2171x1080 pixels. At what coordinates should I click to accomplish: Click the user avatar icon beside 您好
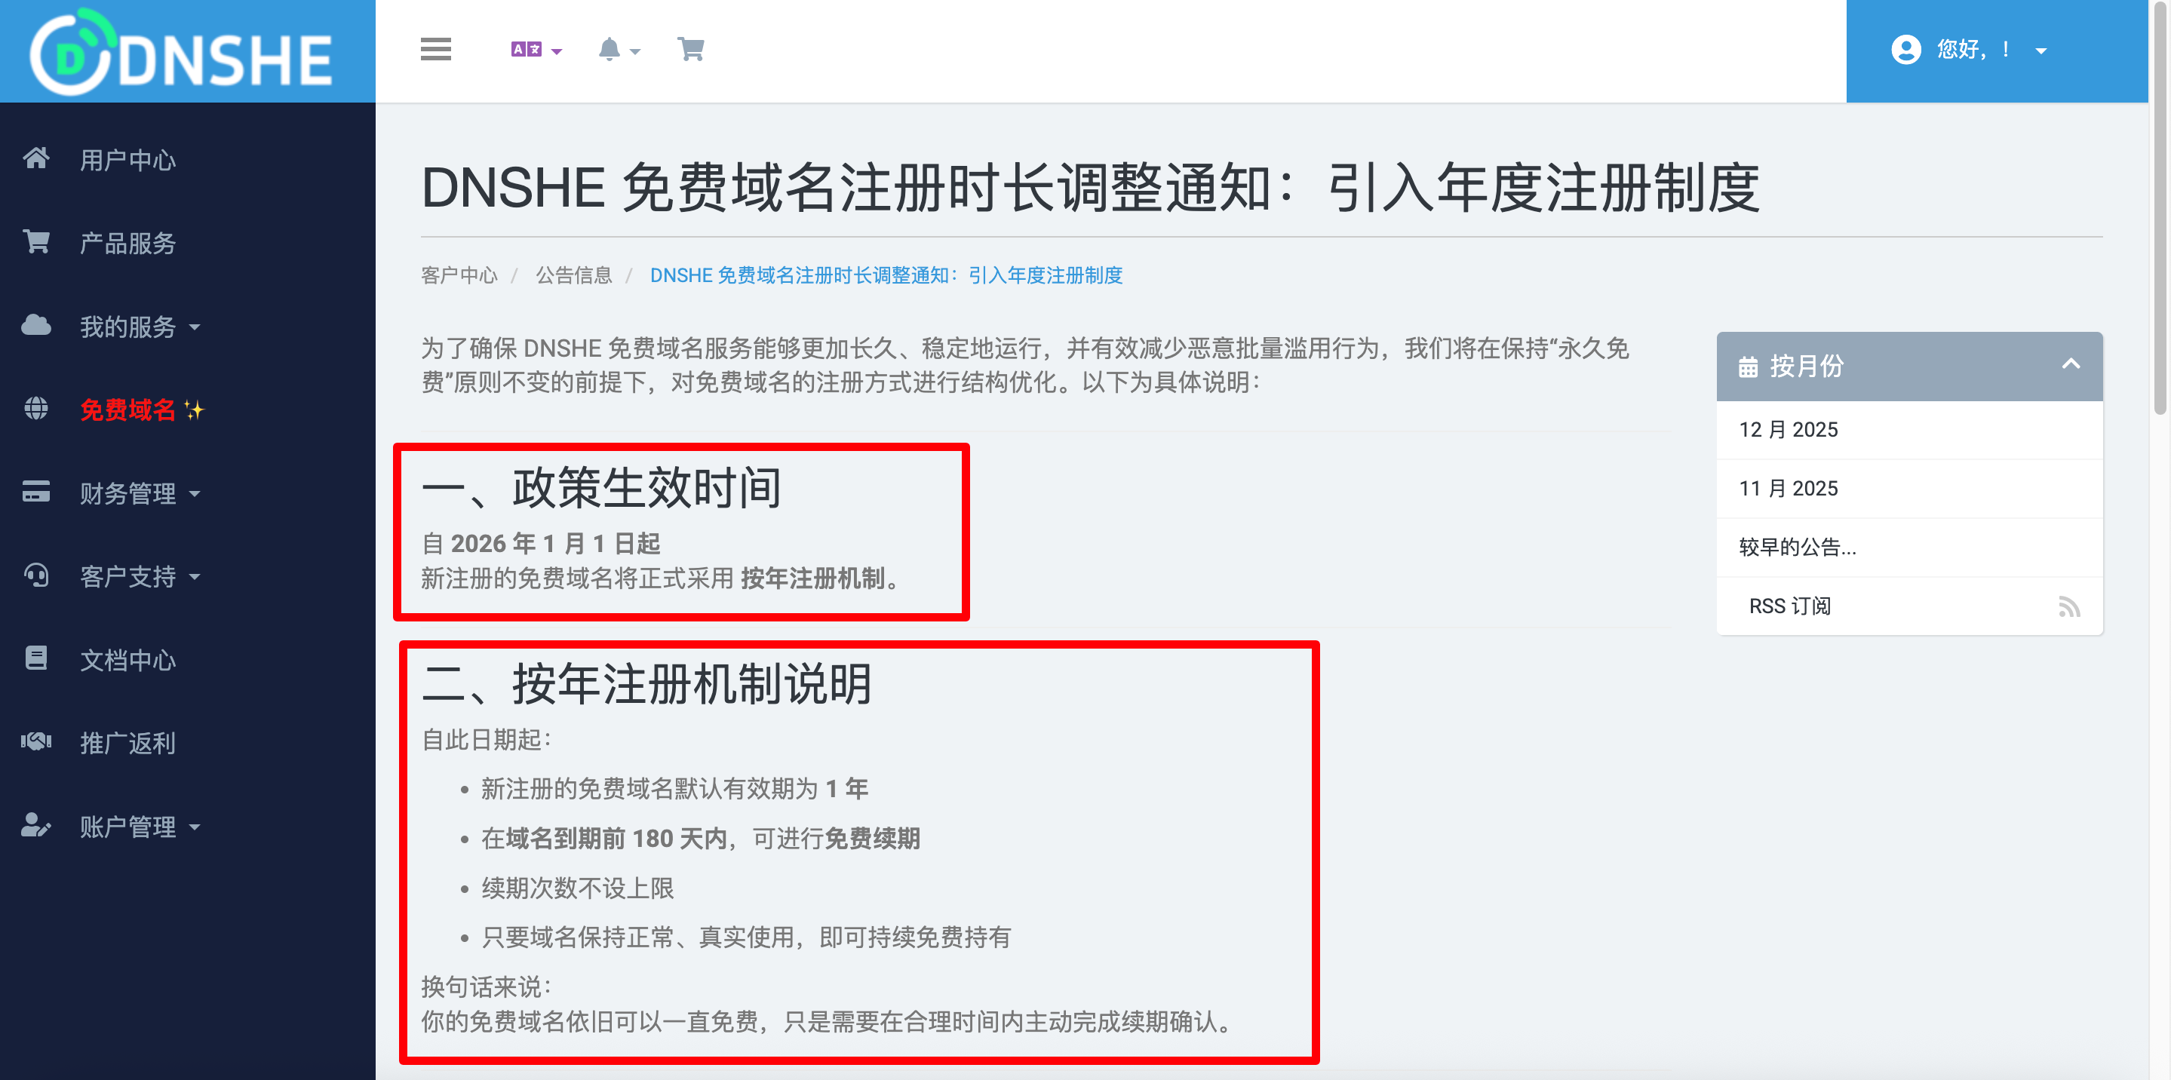(x=1905, y=50)
